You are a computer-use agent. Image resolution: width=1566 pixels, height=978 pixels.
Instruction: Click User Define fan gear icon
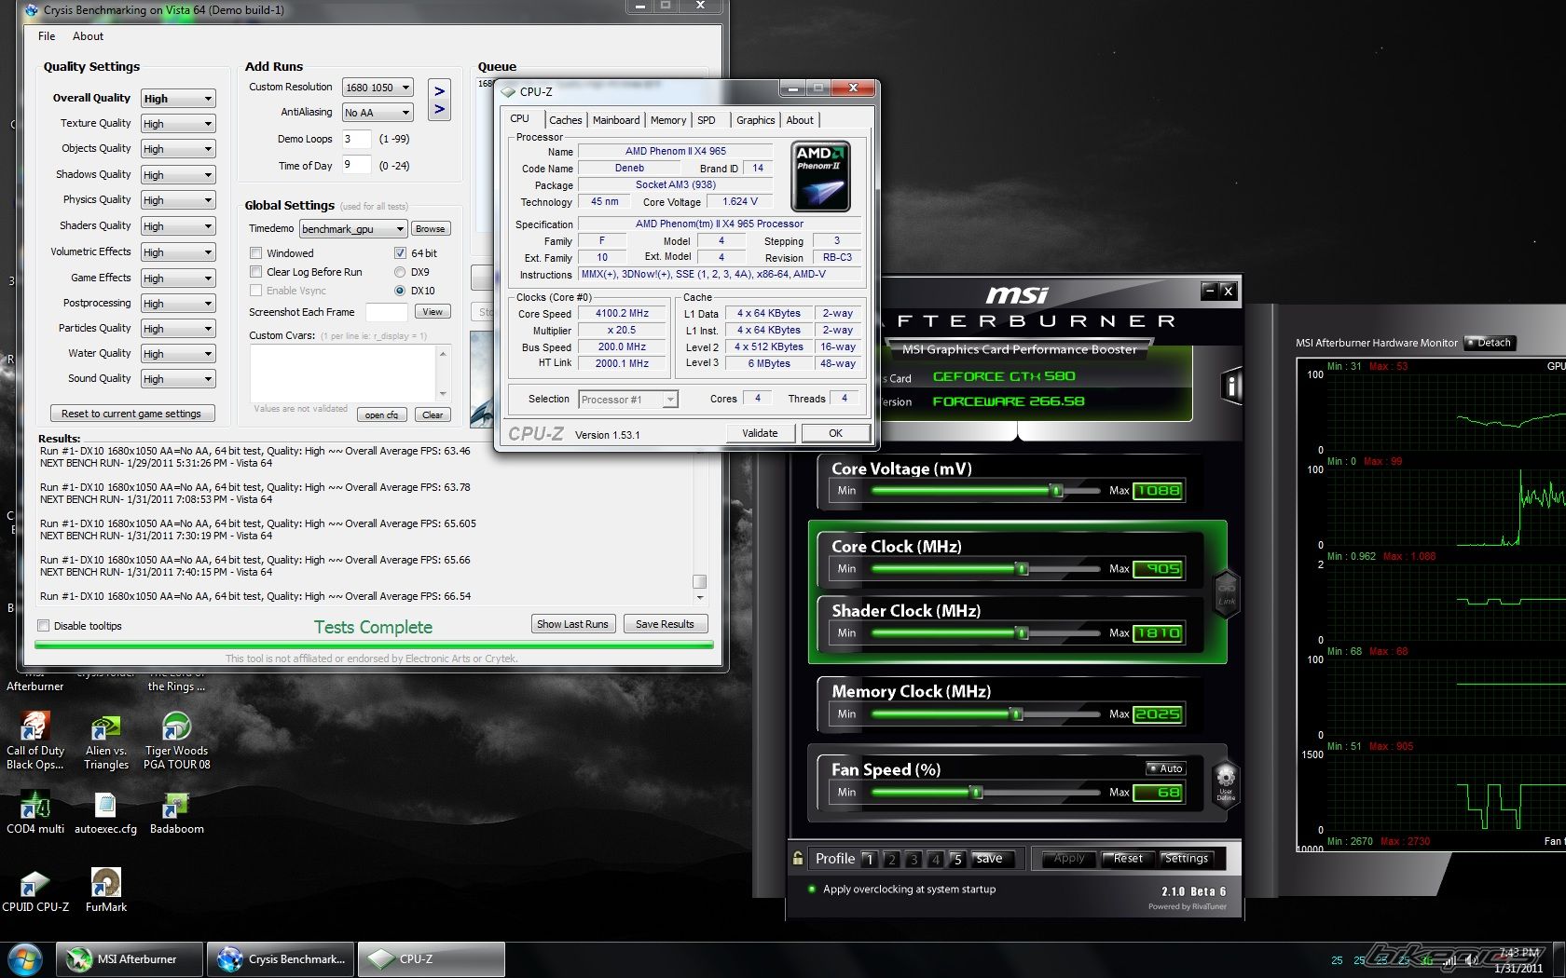pos(1226,782)
